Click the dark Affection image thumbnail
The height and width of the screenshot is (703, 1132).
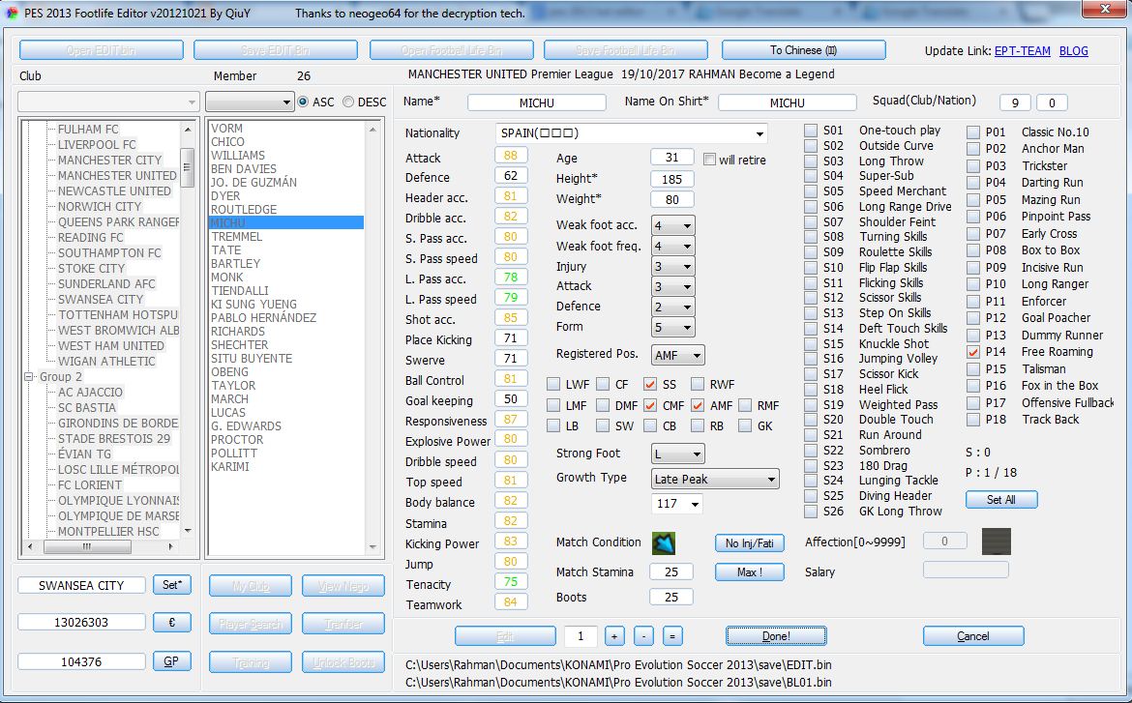point(997,542)
